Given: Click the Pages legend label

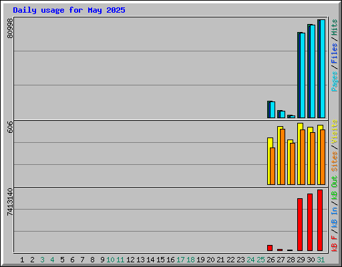Looking at the screenshot, I should click(x=334, y=81).
